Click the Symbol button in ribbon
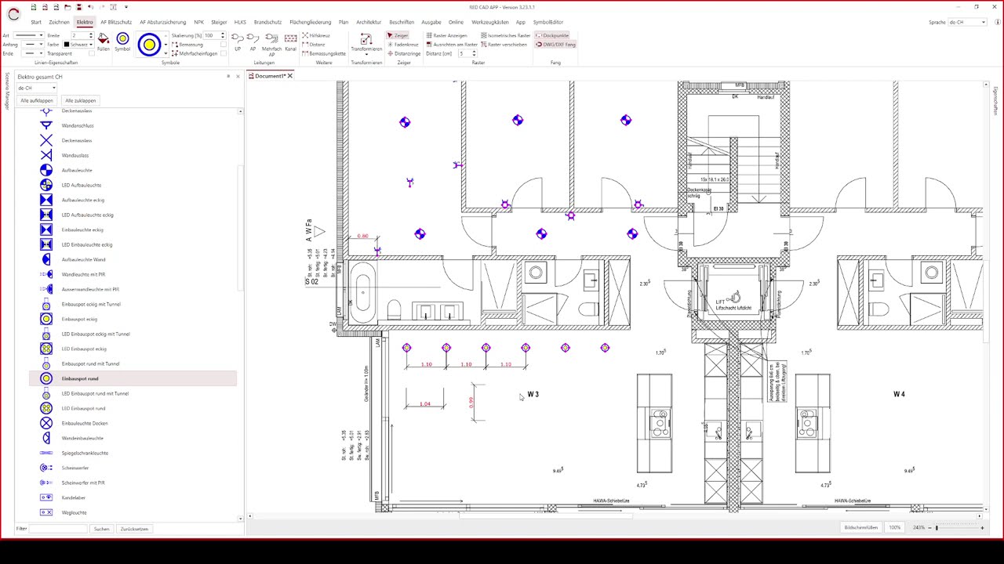The width and height of the screenshot is (1004, 564). (x=122, y=42)
